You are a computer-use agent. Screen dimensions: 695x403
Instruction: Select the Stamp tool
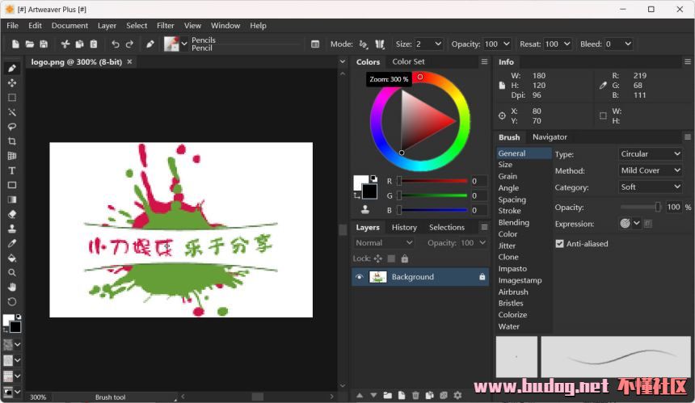(x=12, y=229)
